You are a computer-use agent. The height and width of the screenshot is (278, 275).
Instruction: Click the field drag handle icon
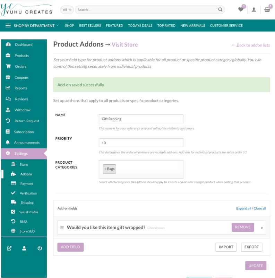(62, 228)
